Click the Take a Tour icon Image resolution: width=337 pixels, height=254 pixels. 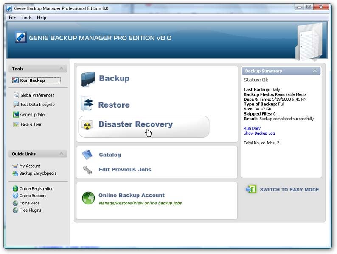16,124
